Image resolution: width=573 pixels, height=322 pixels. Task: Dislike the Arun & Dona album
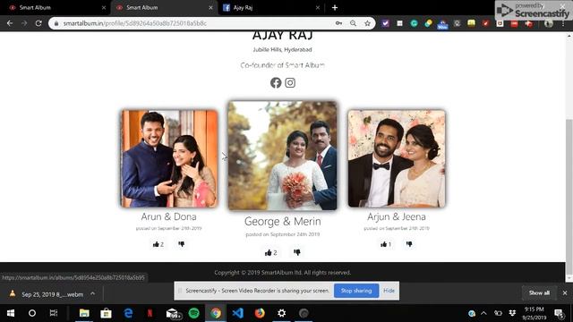click(x=181, y=244)
